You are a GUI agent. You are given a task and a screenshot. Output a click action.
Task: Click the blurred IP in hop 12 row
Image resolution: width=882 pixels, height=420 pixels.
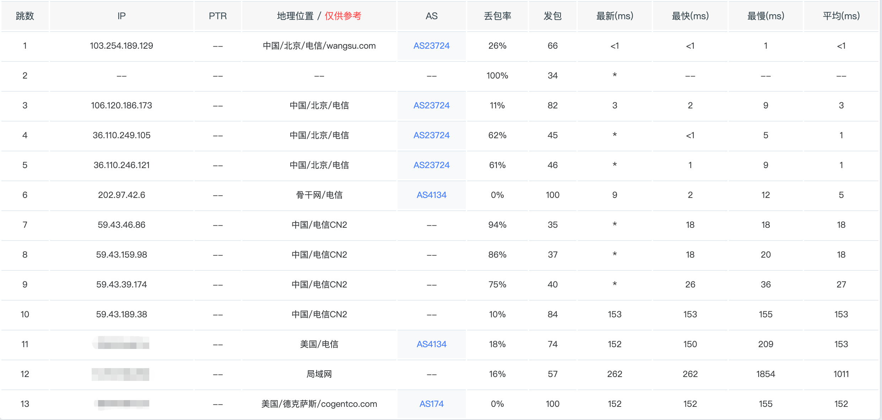click(x=120, y=374)
